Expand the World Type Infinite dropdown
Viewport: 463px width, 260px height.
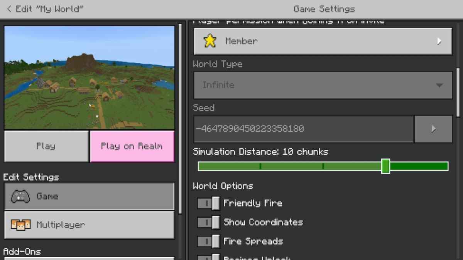coord(323,85)
